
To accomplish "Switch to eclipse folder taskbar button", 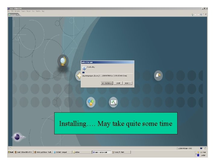I will pyautogui.click(x=82, y=152).
